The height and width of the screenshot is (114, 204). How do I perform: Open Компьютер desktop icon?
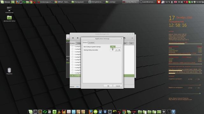[x=9, y=10]
